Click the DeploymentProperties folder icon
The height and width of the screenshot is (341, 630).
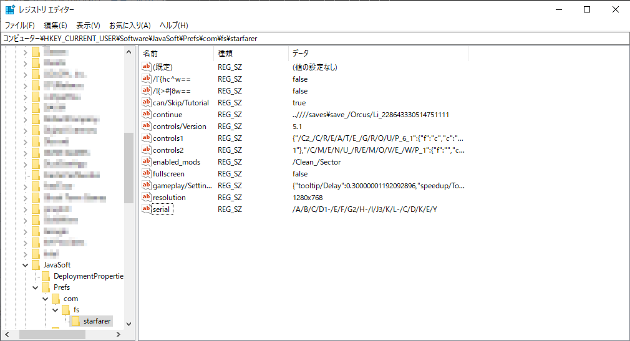46,276
